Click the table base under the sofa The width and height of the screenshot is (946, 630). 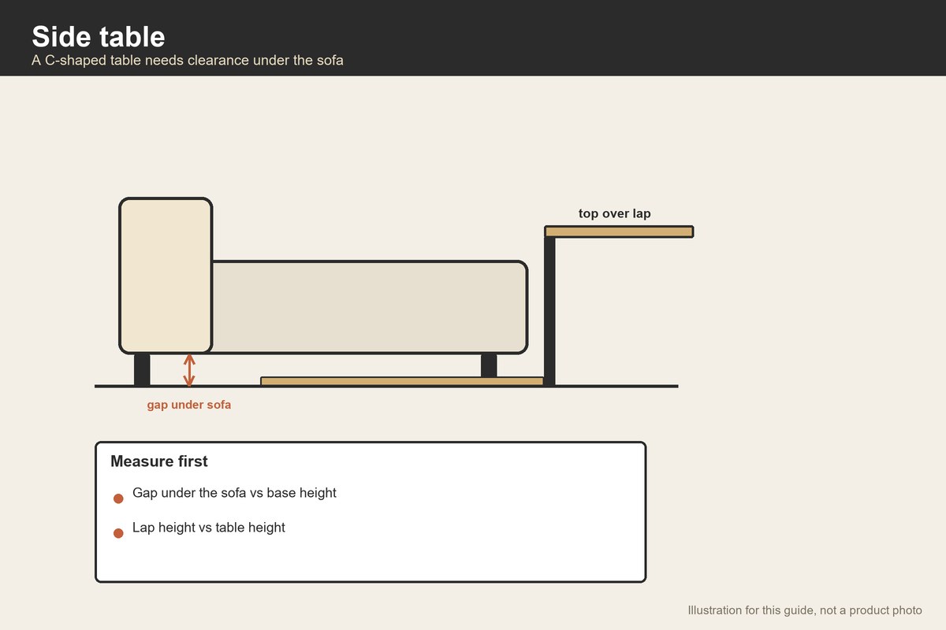click(402, 381)
